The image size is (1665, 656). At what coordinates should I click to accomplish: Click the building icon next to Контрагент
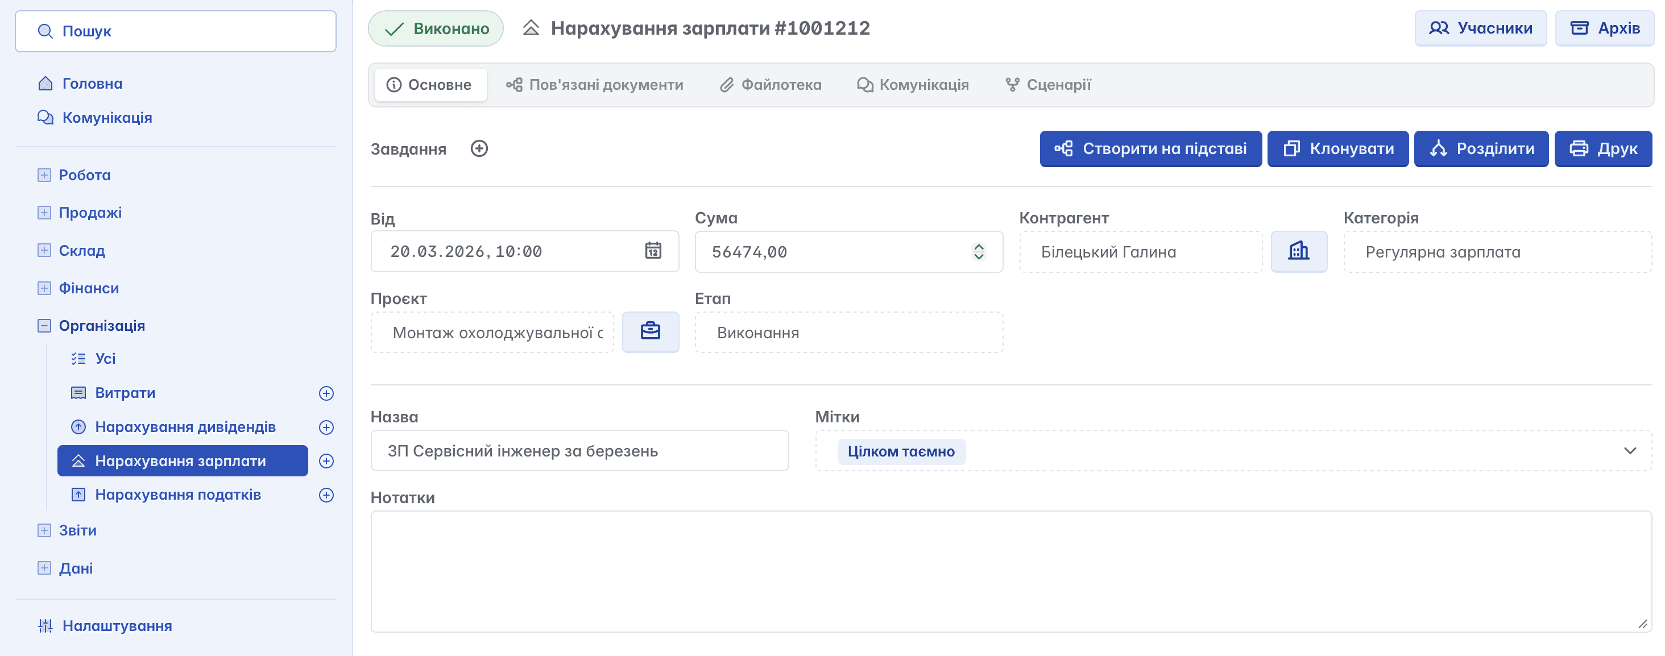[1299, 251]
